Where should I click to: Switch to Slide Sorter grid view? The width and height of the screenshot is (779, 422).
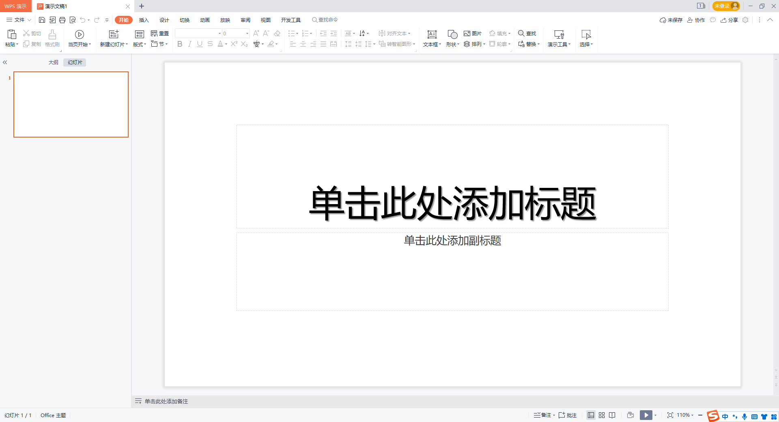click(x=602, y=415)
